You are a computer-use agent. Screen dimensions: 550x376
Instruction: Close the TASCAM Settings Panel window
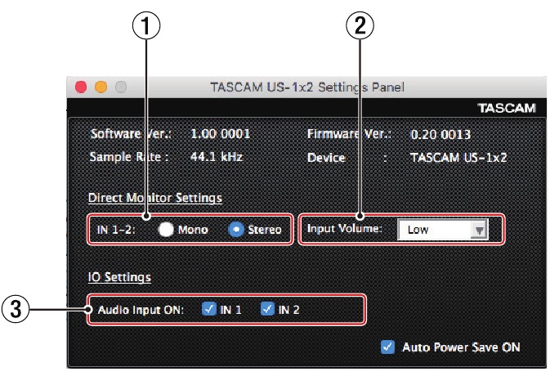click(81, 87)
